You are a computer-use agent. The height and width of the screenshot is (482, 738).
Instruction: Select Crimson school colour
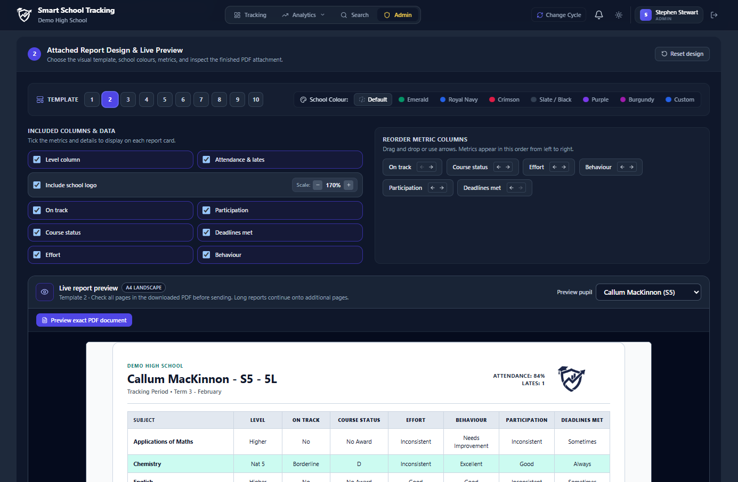pos(504,99)
